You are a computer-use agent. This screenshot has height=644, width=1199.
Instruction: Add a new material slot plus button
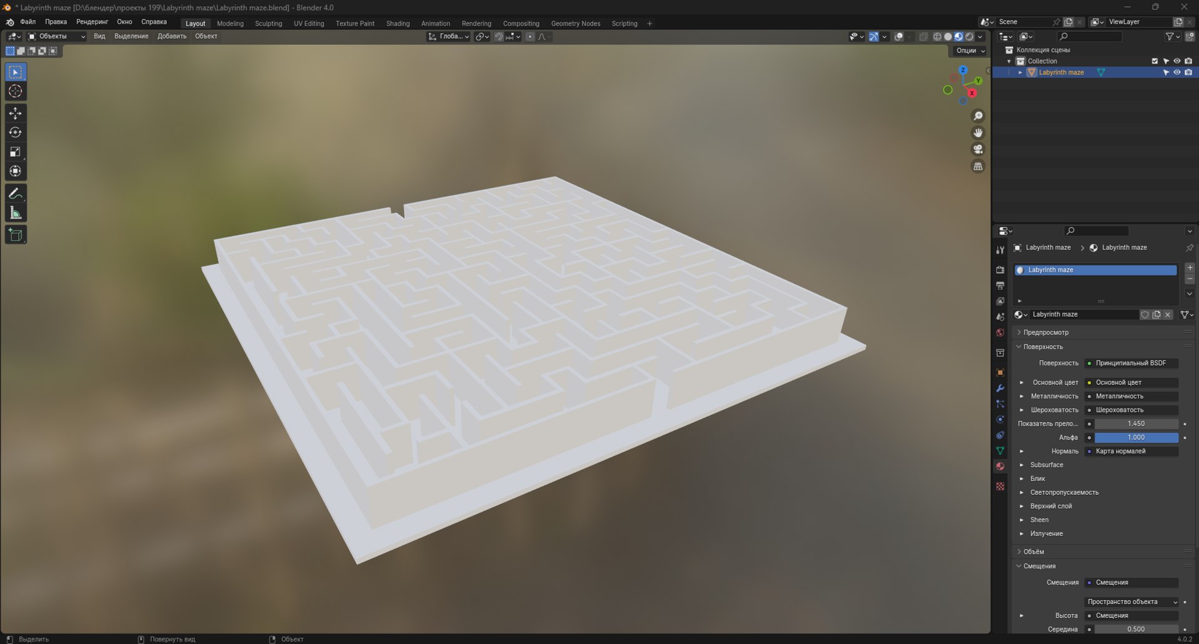click(1190, 268)
